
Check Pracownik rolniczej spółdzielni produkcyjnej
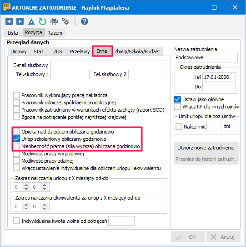(17, 103)
